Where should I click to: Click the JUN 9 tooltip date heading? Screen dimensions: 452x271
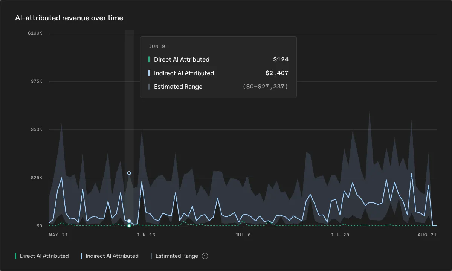(157, 47)
